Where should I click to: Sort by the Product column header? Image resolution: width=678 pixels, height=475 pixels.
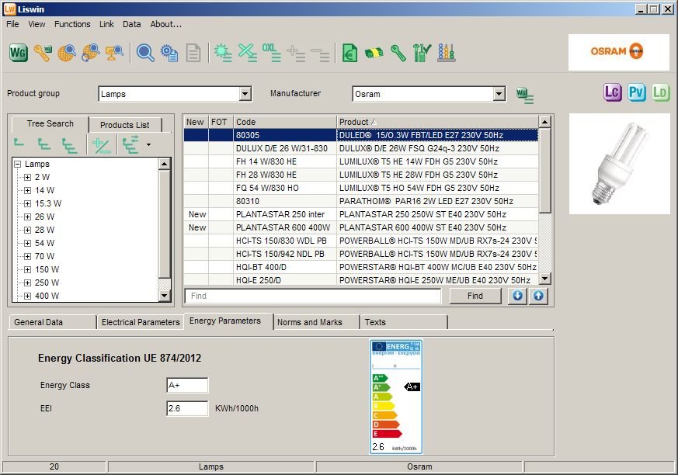click(x=437, y=122)
